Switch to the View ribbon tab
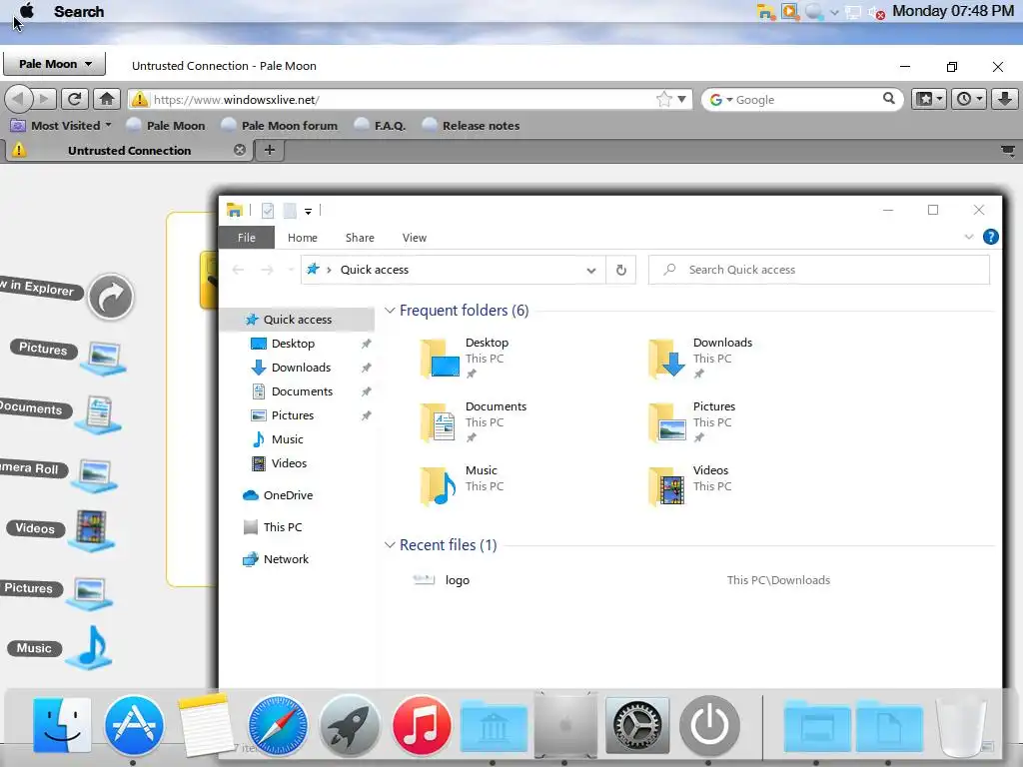The image size is (1023, 767). [415, 238]
